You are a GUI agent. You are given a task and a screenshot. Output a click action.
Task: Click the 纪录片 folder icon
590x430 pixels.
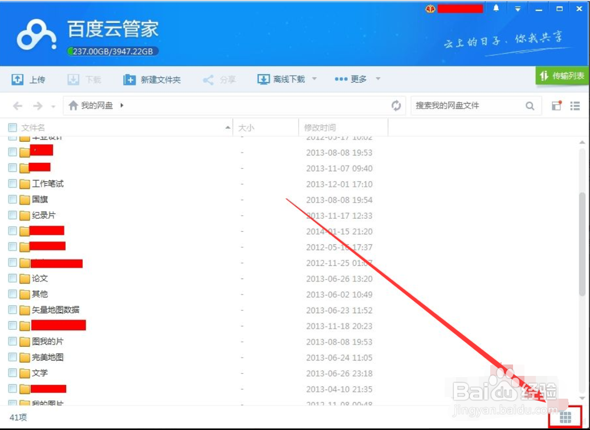[25, 216]
